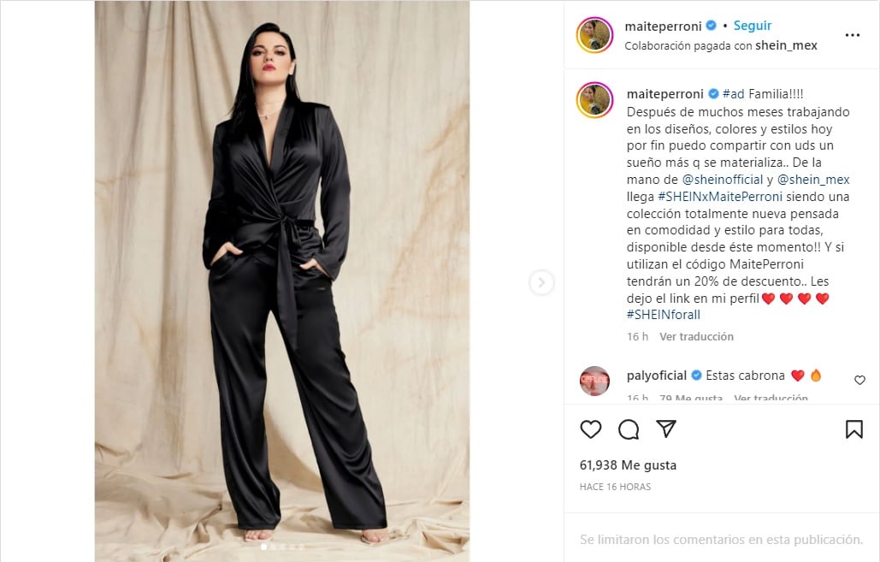Image resolution: width=880 pixels, height=562 pixels.
Task: Open the @sheinofficial mention
Action: [723, 180]
